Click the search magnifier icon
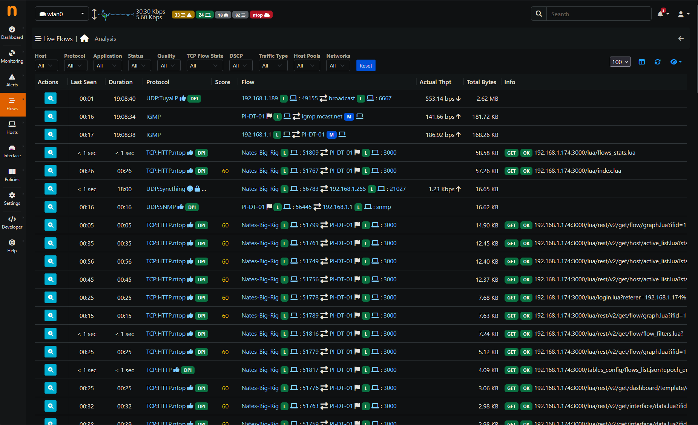Screen dimensions: 698x425 pos(539,14)
